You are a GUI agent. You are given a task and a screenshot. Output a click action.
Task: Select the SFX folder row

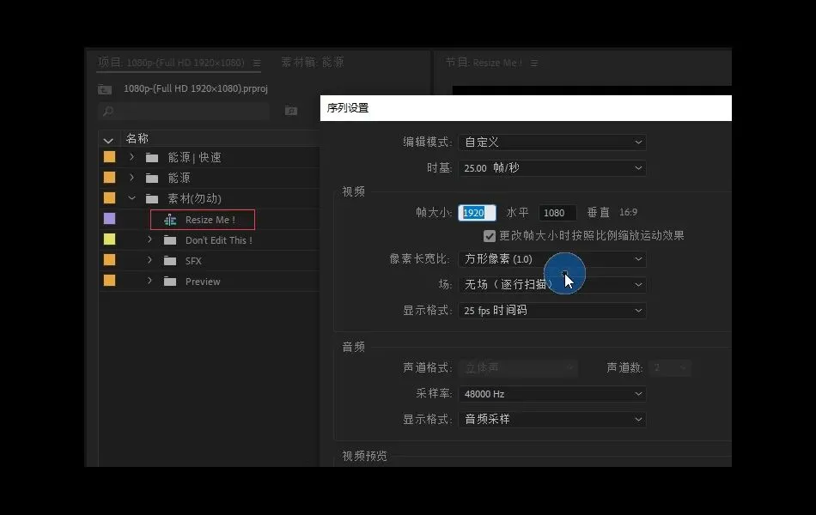210,261
